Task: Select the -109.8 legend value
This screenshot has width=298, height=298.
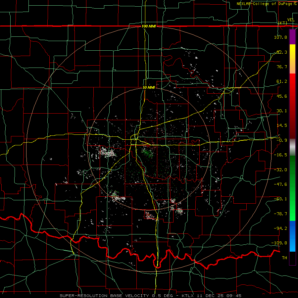Action: [279, 243]
